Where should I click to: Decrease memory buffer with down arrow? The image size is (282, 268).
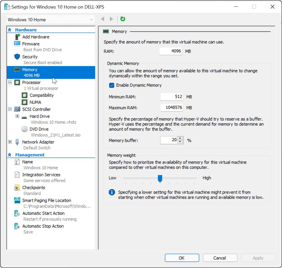[180, 142]
